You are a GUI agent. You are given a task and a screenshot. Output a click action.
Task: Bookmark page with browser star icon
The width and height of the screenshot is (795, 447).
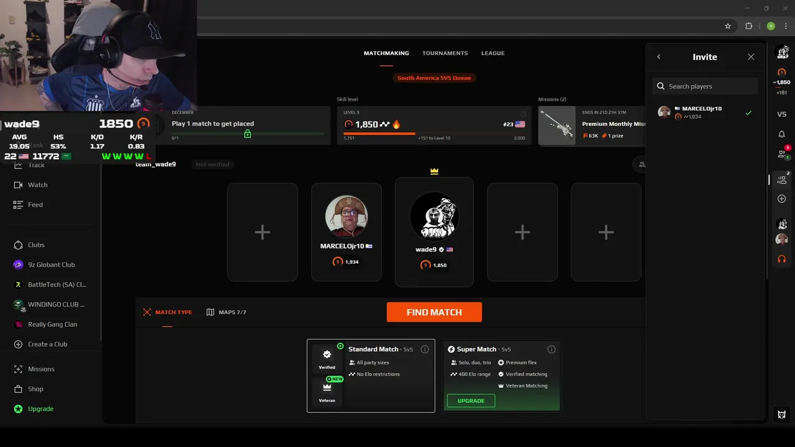coord(728,26)
